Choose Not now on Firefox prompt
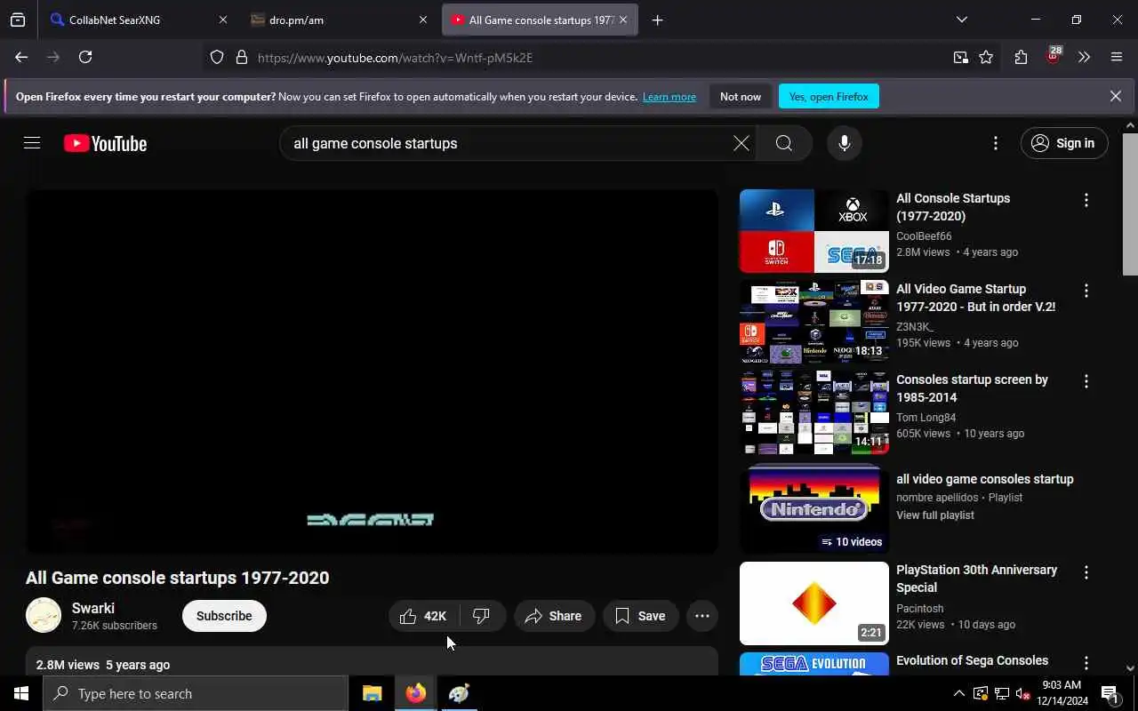The width and height of the screenshot is (1138, 711). pyautogui.click(x=741, y=96)
